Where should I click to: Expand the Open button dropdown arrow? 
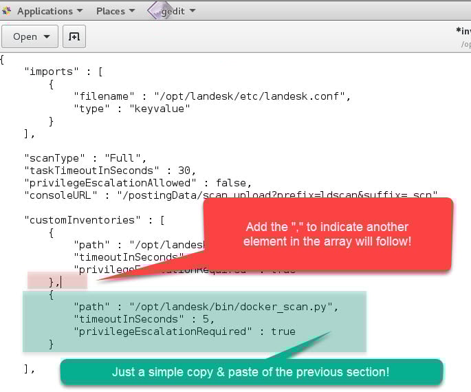47,36
